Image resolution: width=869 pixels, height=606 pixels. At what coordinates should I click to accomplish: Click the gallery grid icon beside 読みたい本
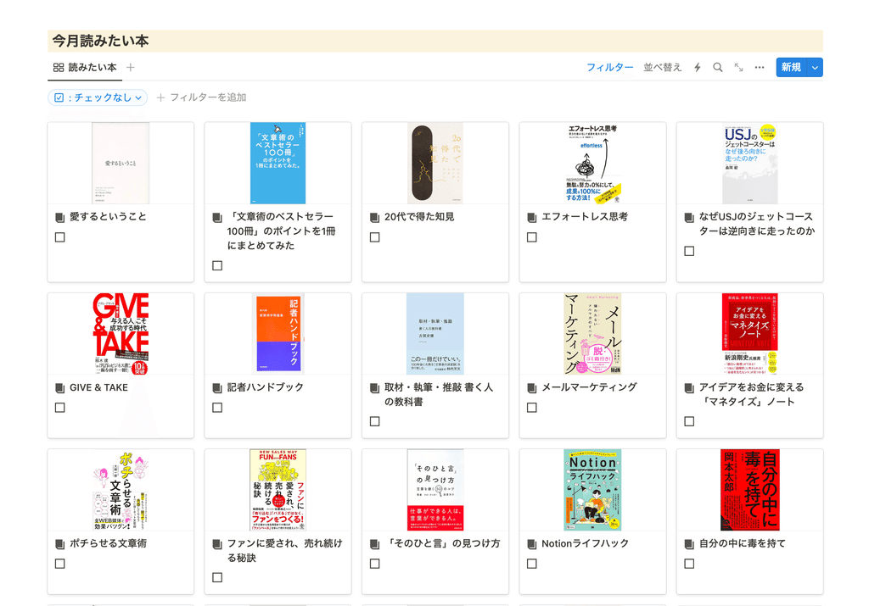pyautogui.click(x=59, y=68)
